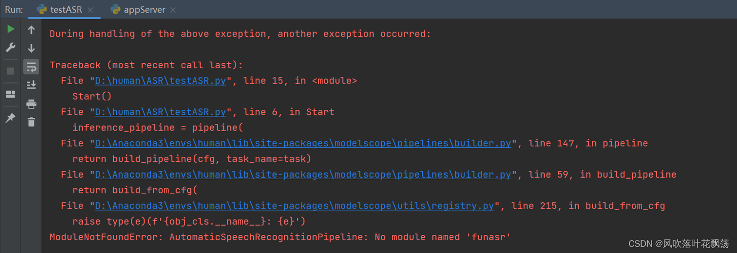Click the down arrow stack frame icon
The width and height of the screenshot is (737, 253).
tap(31, 49)
